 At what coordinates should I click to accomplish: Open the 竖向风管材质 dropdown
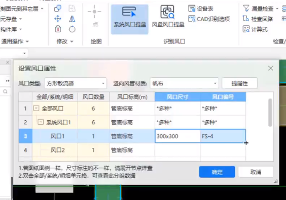coord(184,83)
